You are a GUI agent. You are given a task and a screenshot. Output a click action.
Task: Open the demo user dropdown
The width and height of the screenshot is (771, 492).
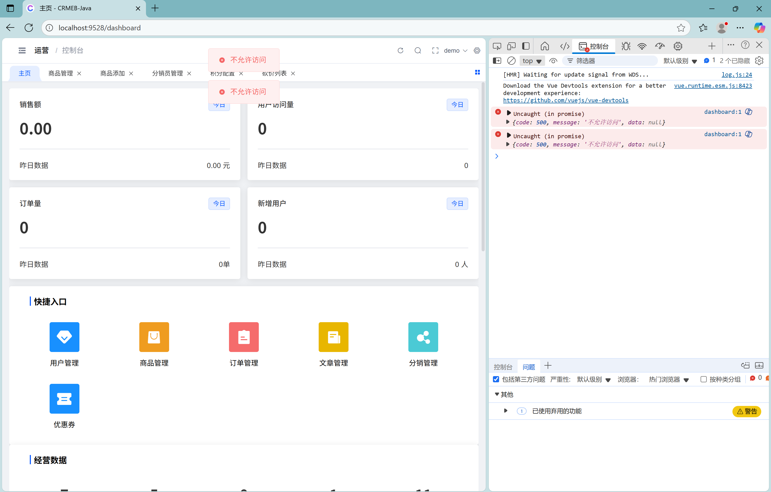tap(455, 51)
